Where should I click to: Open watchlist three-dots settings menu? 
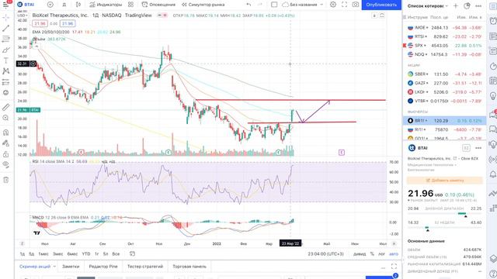click(x=478, y=6)
